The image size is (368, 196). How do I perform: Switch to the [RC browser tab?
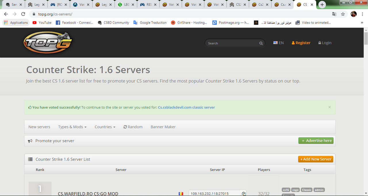(59, 5)
